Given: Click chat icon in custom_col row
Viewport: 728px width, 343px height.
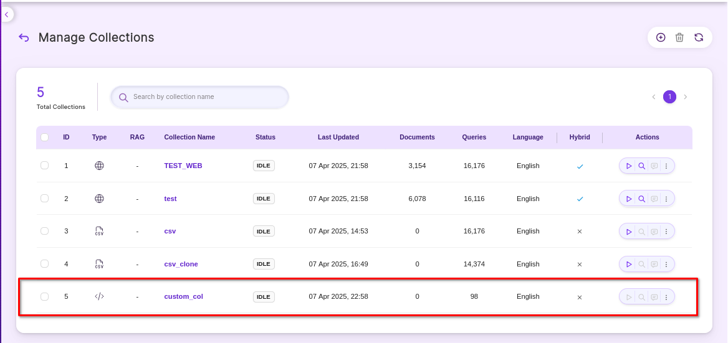Looking at the screenshot, I should pos(654,297).
